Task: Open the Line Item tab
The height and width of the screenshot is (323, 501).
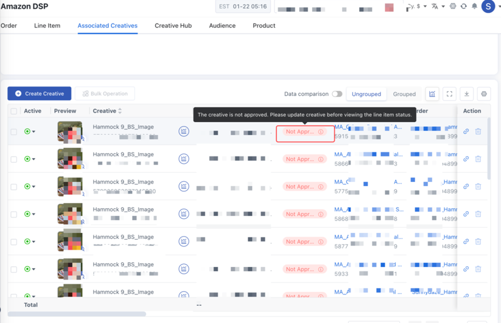Action: point(47,26)
